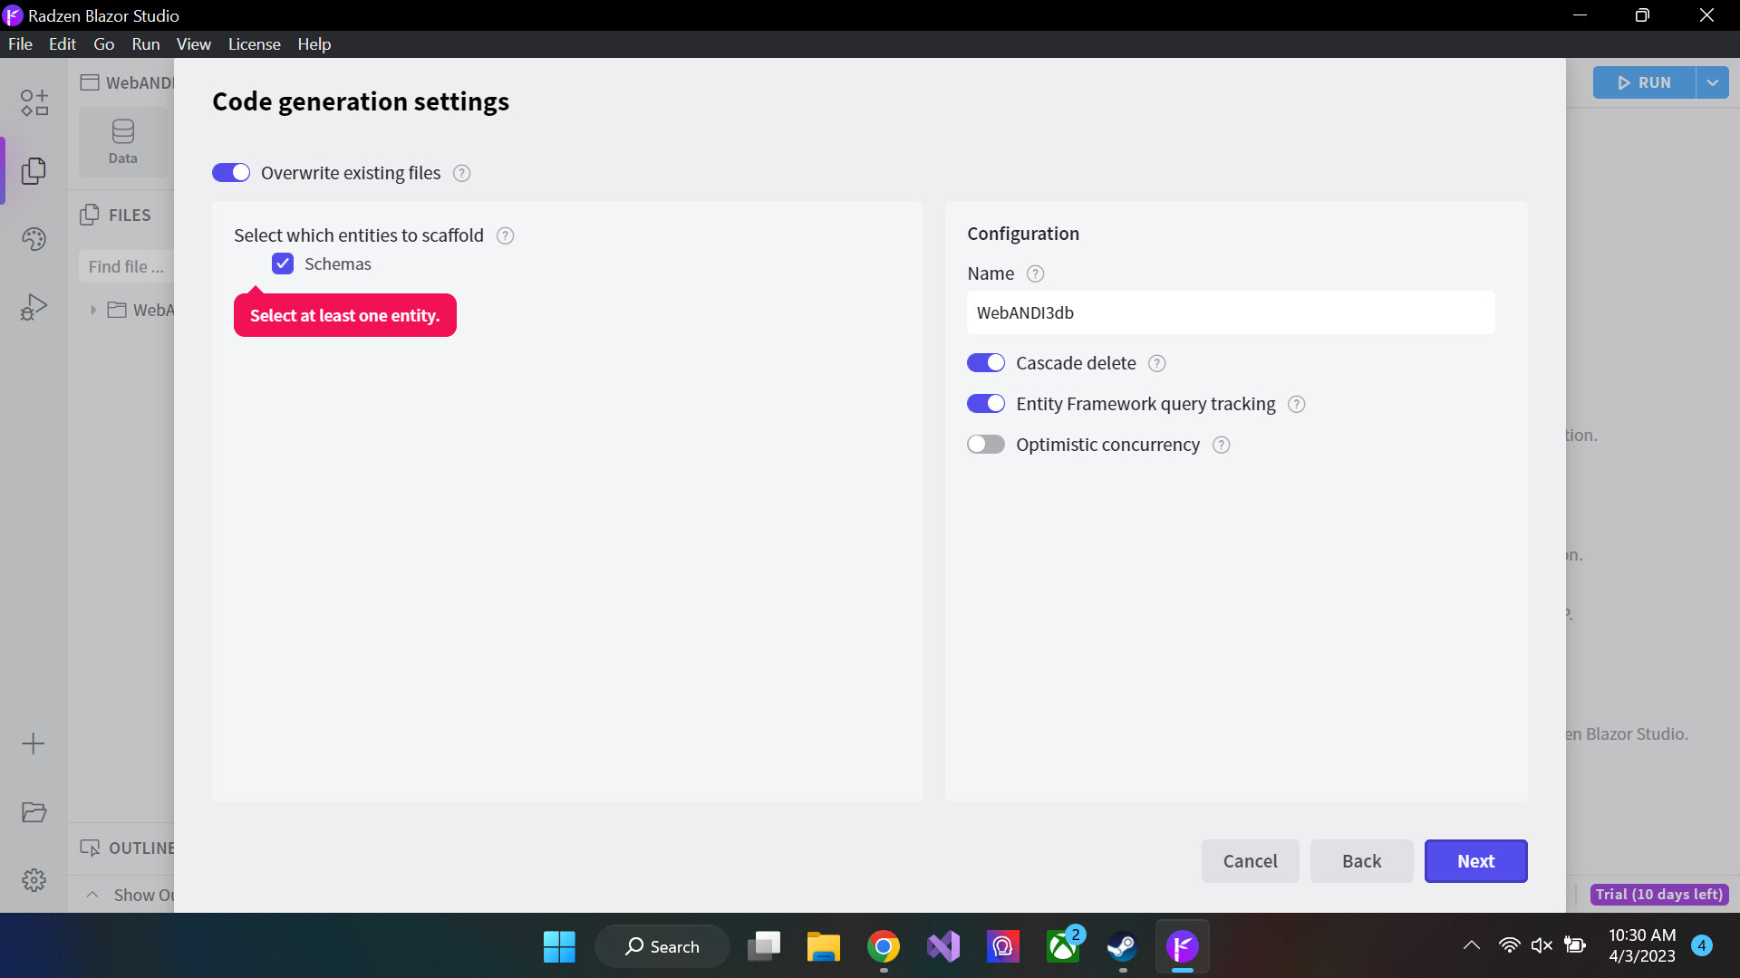Open Visual Studio Code from the taskbar
1740x978 pixels.
943,946
